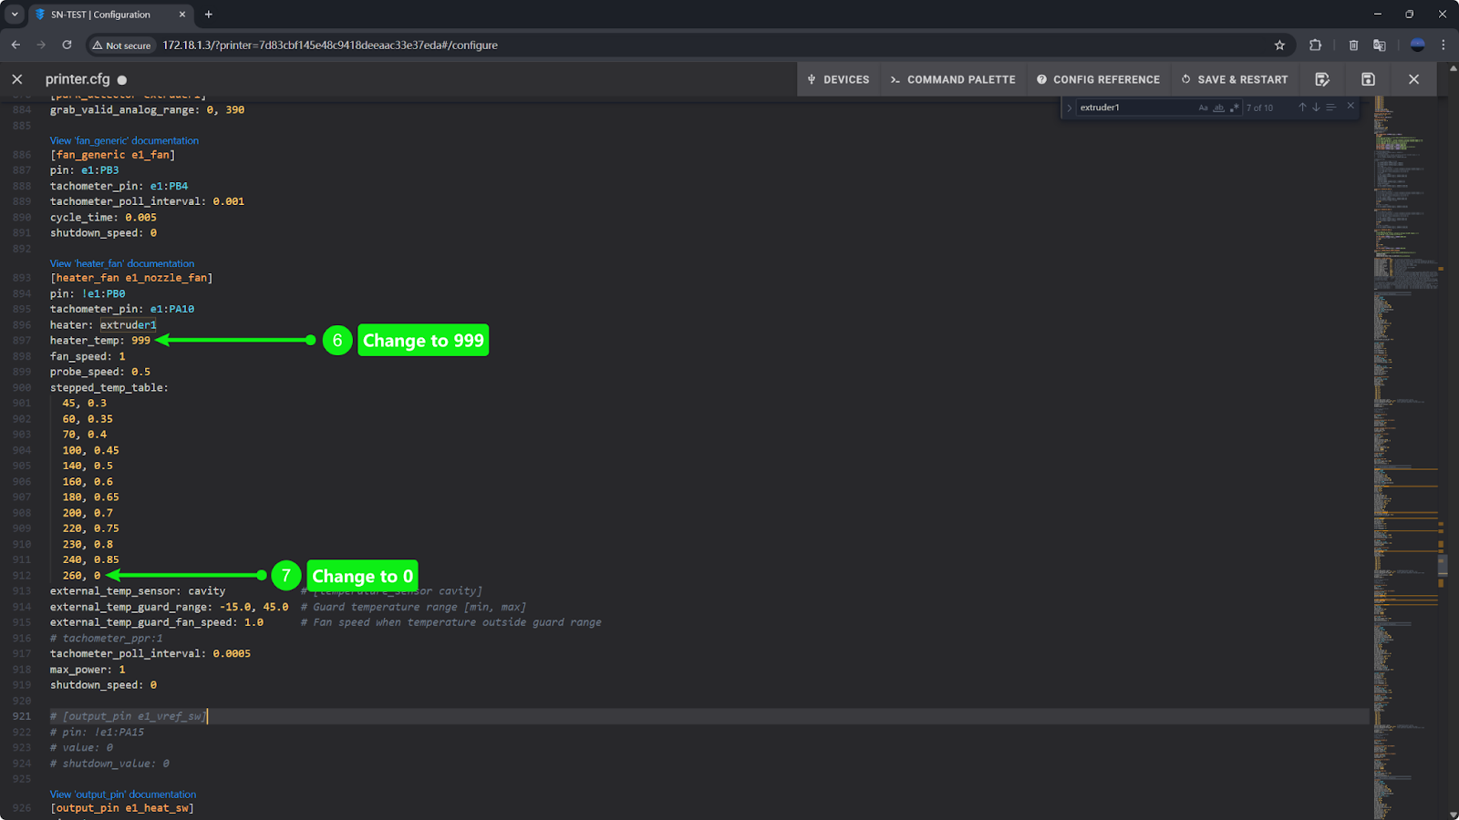Viewport: 1459px width, 820px height.
Task: Toggle Find in Selection
Action: pyautogui.click(x=1330, y=108)
